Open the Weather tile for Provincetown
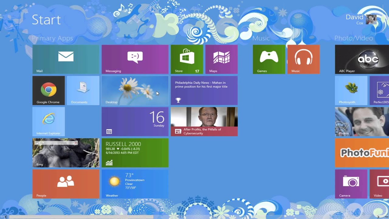Image resolution: width=389 pixels, height=219 pixels. click(135, 184)
